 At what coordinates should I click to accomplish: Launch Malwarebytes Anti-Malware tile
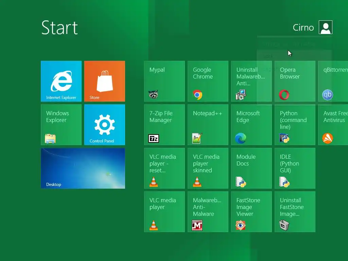208,212
